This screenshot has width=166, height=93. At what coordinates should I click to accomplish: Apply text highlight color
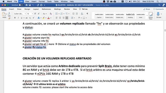44,18
